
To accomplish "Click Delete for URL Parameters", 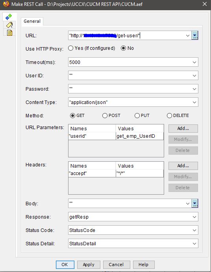I will (x=183, y=150).
